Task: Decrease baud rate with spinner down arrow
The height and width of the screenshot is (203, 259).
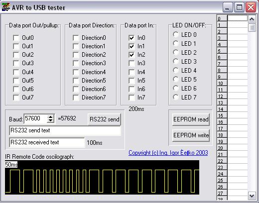Action: pyautogui.click(x=50, y=121)
